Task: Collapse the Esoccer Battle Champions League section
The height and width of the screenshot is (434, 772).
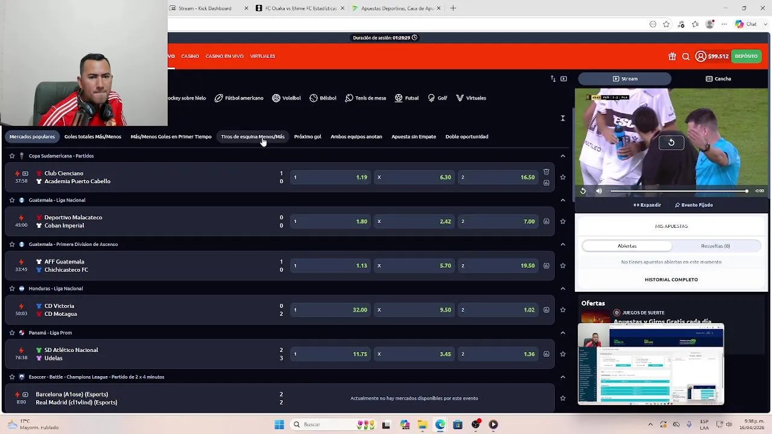Action: point(563,377)
